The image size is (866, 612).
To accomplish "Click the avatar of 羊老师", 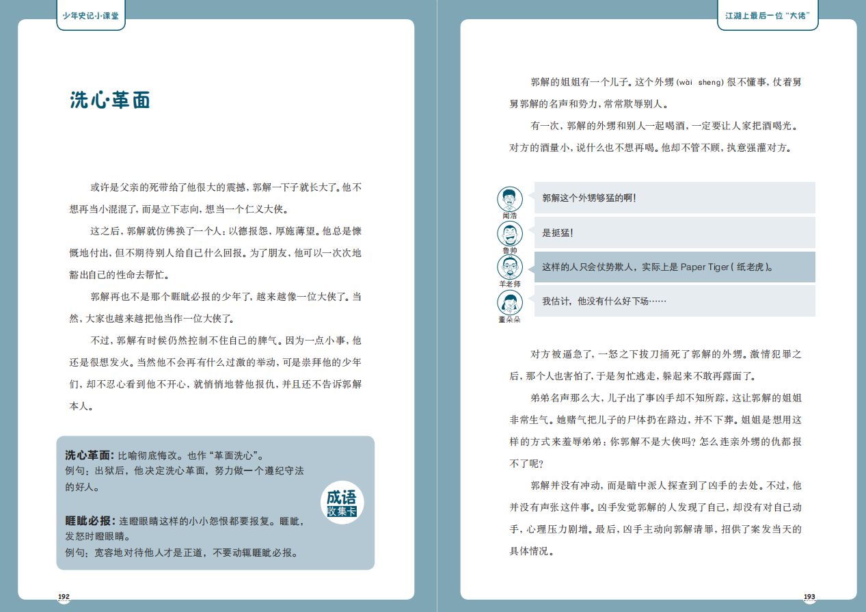I will click(x=509, y=267).
